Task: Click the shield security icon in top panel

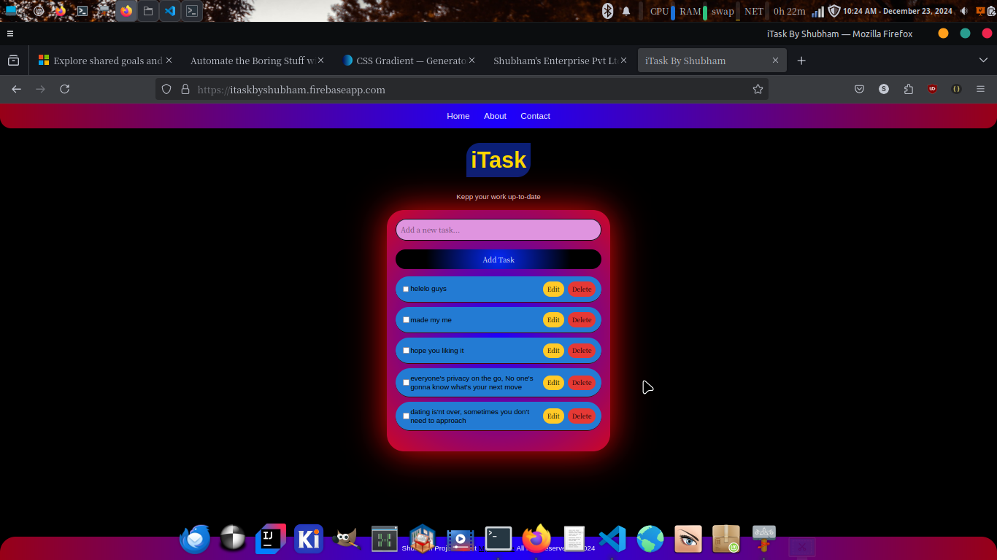Action: tap(834, 11)
